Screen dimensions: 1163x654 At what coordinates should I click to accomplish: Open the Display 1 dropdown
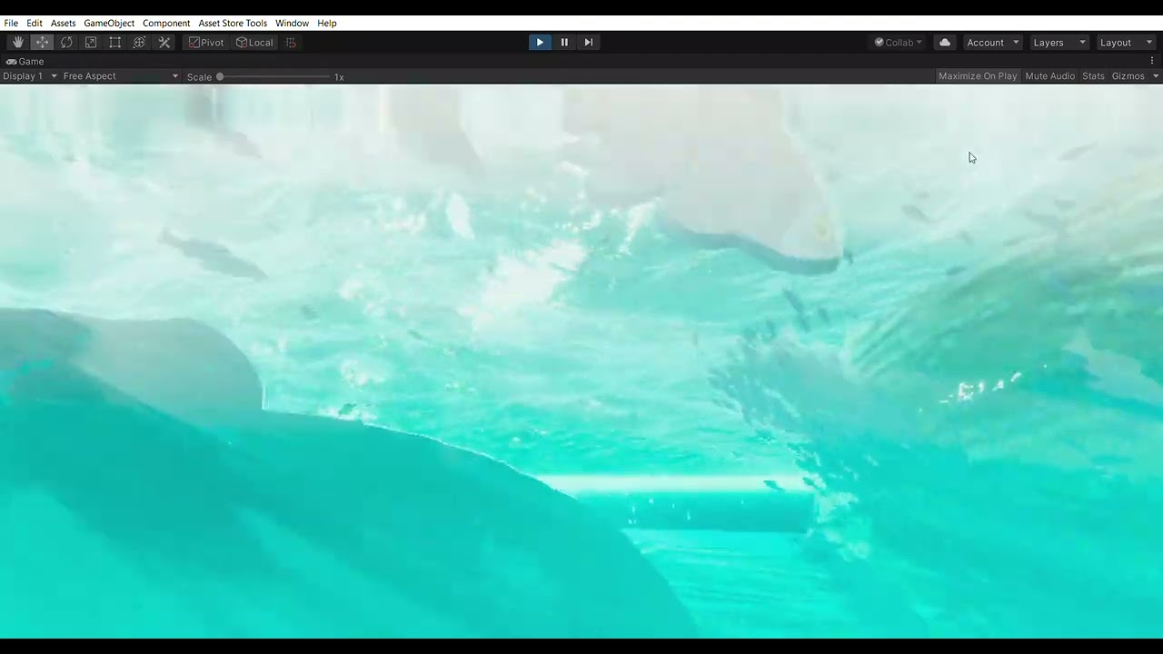tap(30, 76)
